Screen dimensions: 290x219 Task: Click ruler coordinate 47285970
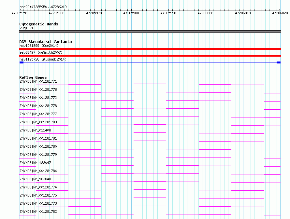tap(94, 13)
